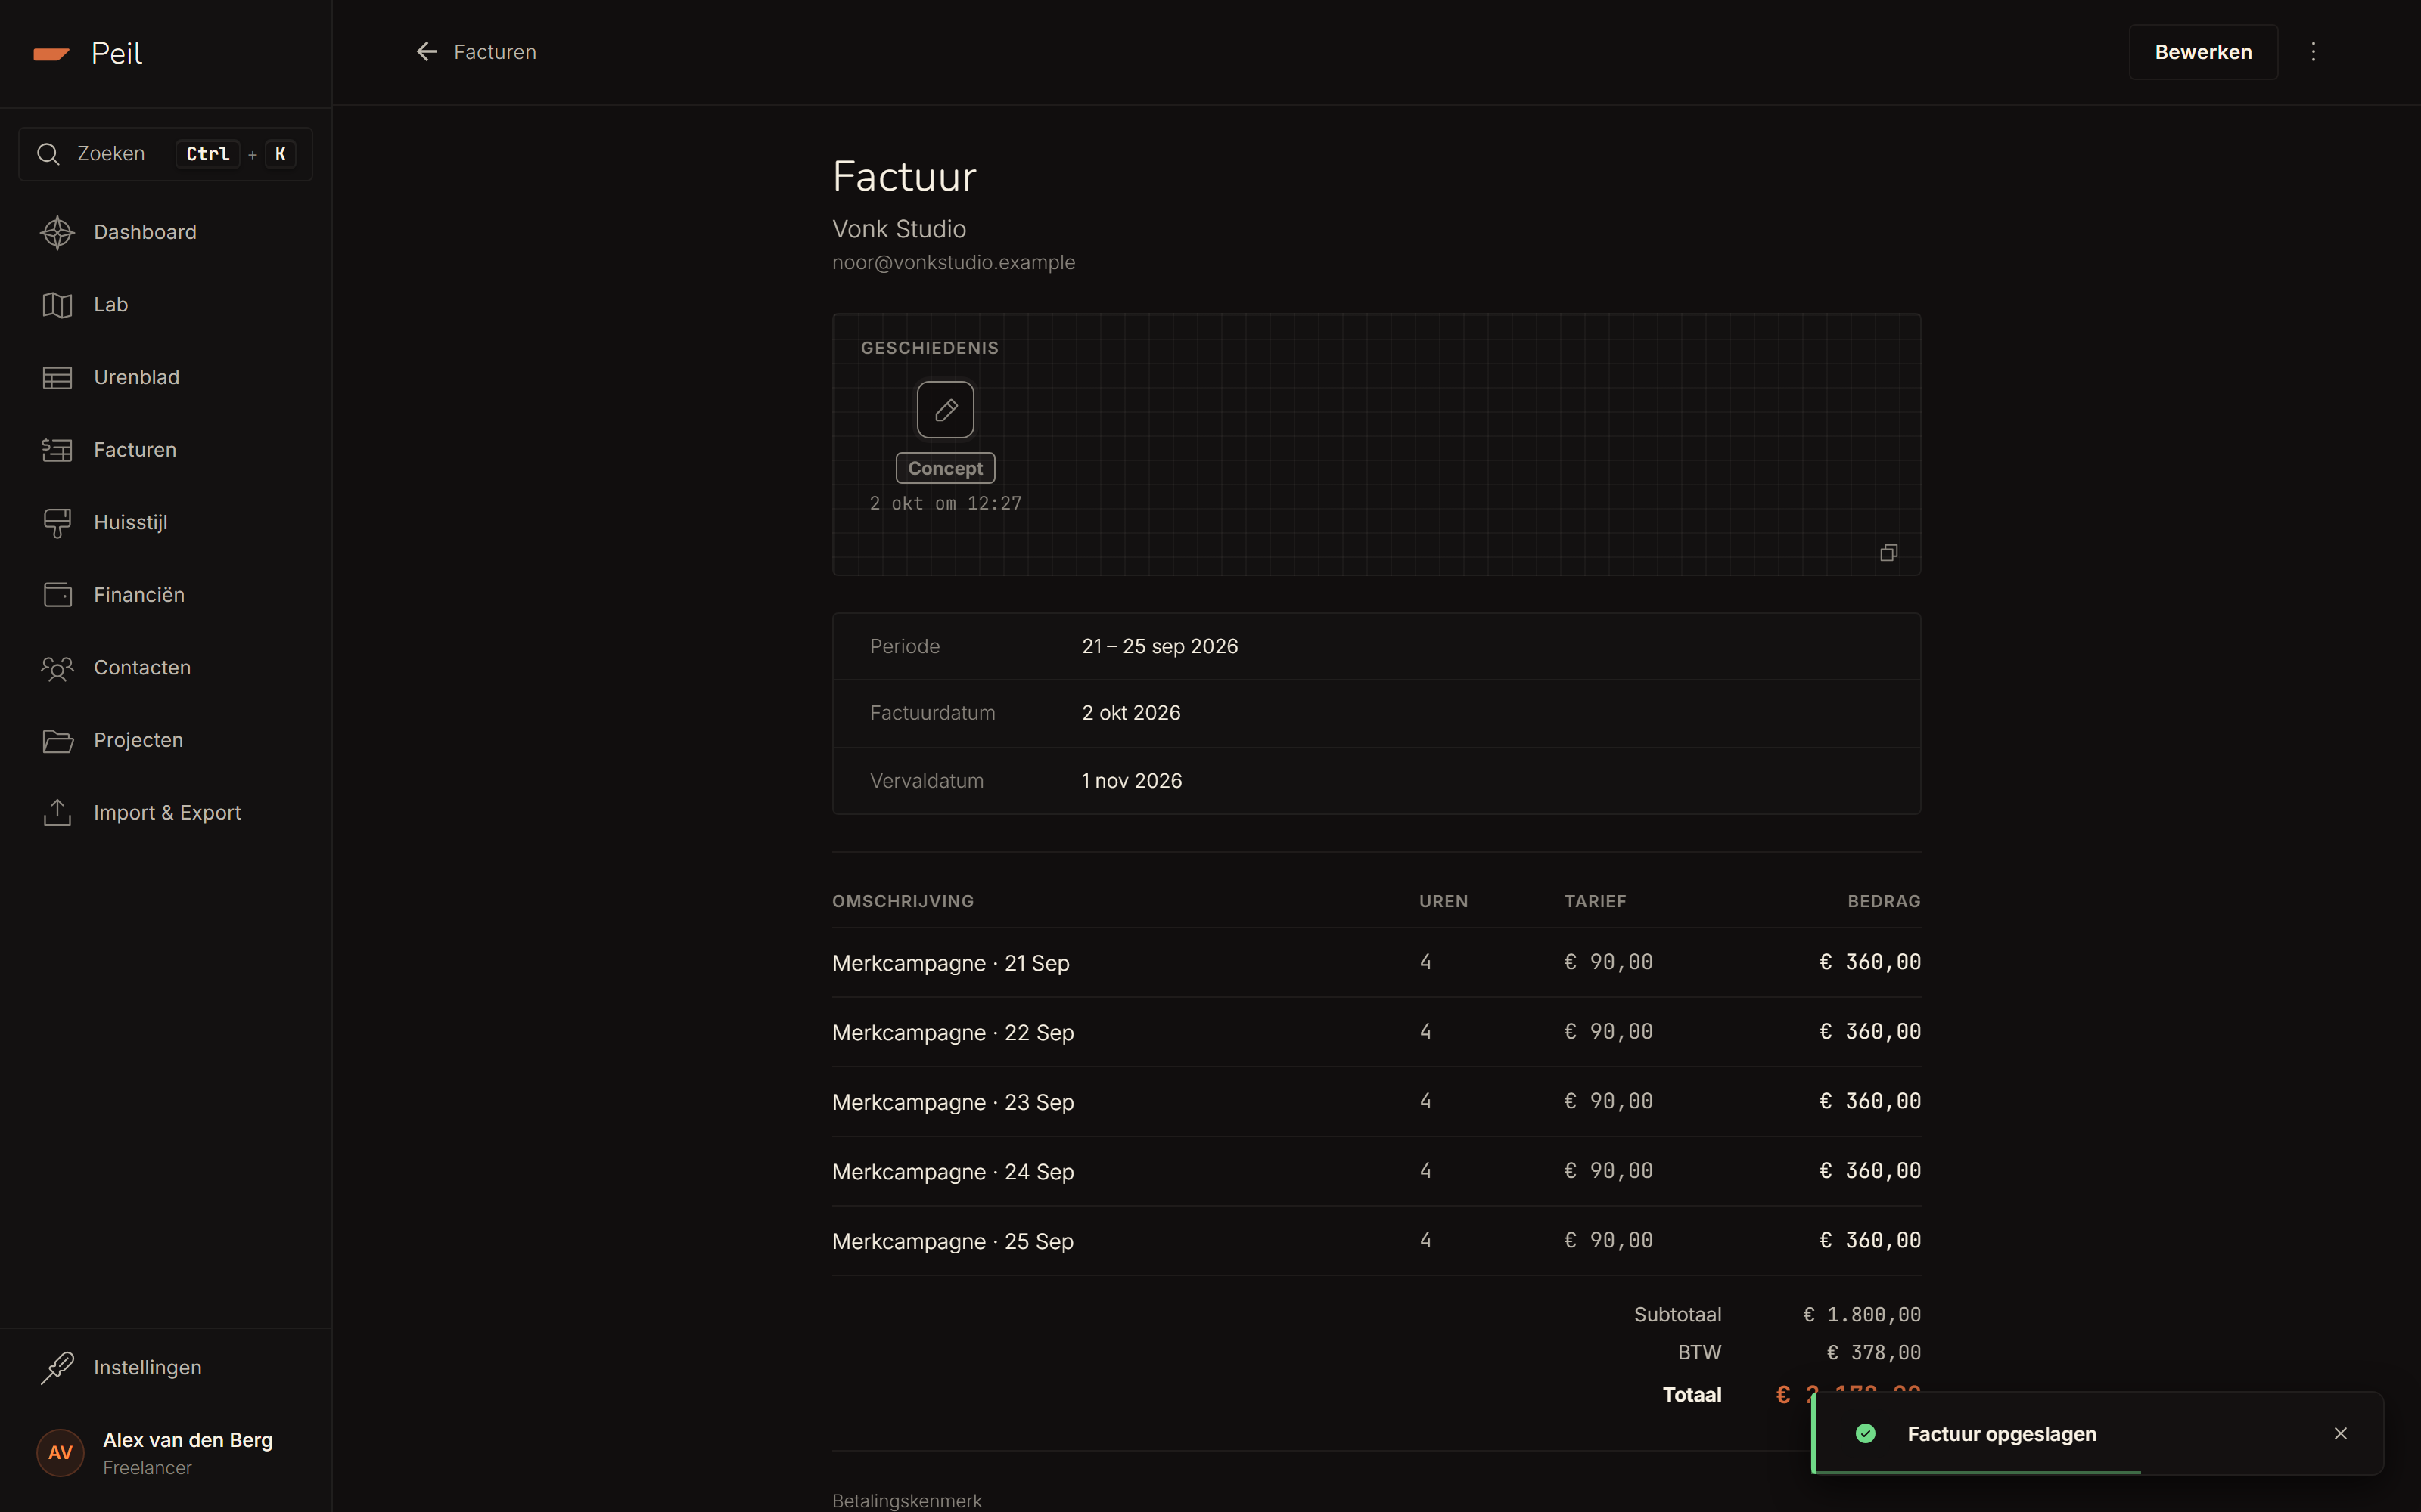Select the Lab map icon
2421x1512 pixels.
tap(57, 305)
